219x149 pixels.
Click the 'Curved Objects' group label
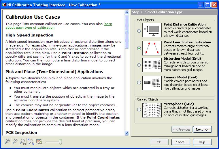point(148,99)
